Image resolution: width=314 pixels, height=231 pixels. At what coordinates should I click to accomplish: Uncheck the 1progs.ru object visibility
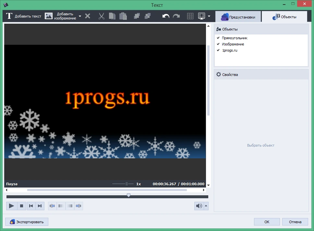(x=218, y=50)
